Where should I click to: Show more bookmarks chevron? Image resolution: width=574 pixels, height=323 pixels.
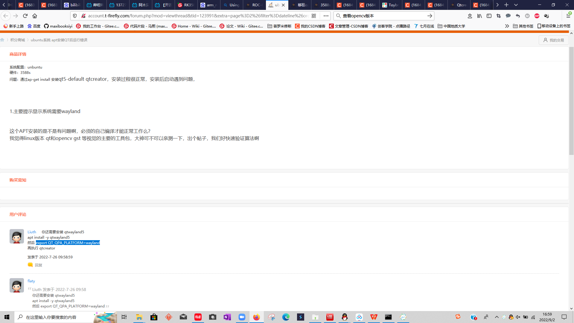pos(507,26)
